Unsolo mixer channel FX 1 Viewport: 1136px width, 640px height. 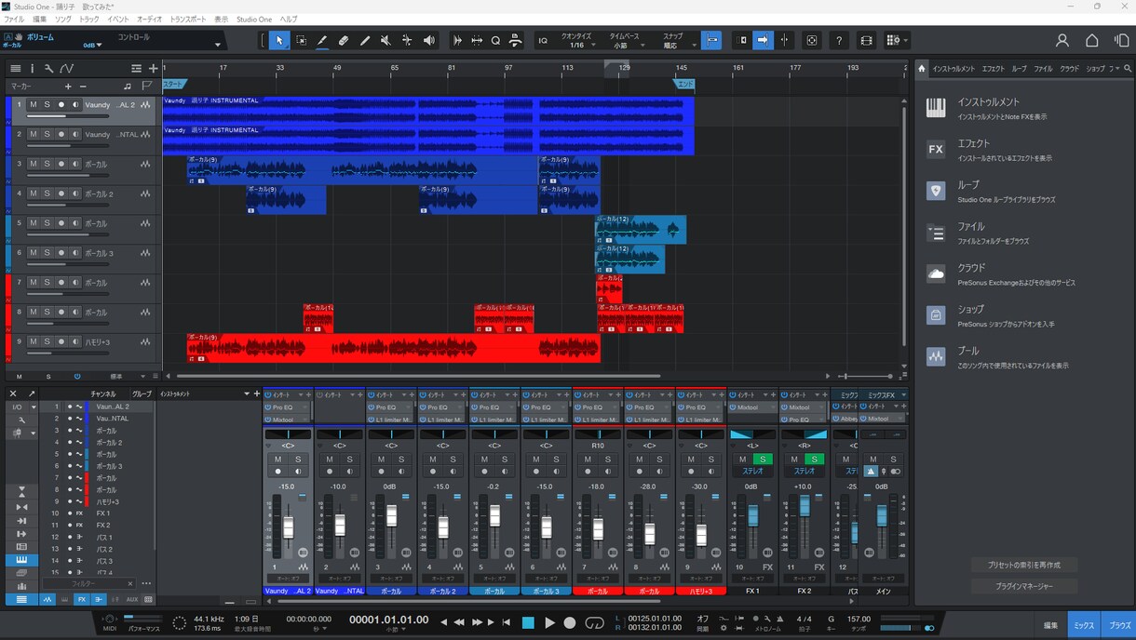763,460
